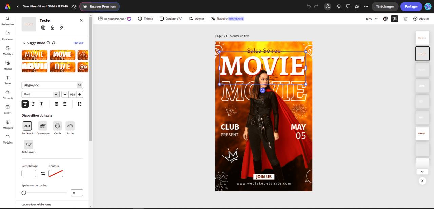
Task: Open the page count view icon
Action: [386, 19]
